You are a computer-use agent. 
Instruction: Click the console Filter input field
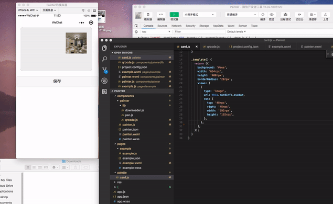pyautogui.click(x=199, y=32)
